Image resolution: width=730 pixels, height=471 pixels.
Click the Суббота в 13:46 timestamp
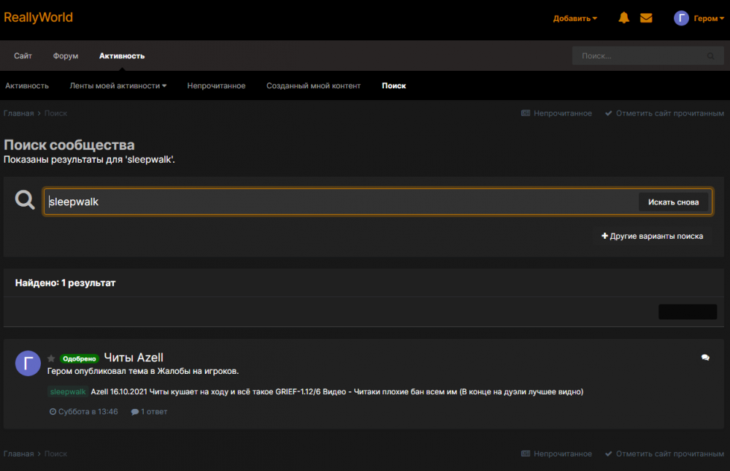(x=84, y=412)
